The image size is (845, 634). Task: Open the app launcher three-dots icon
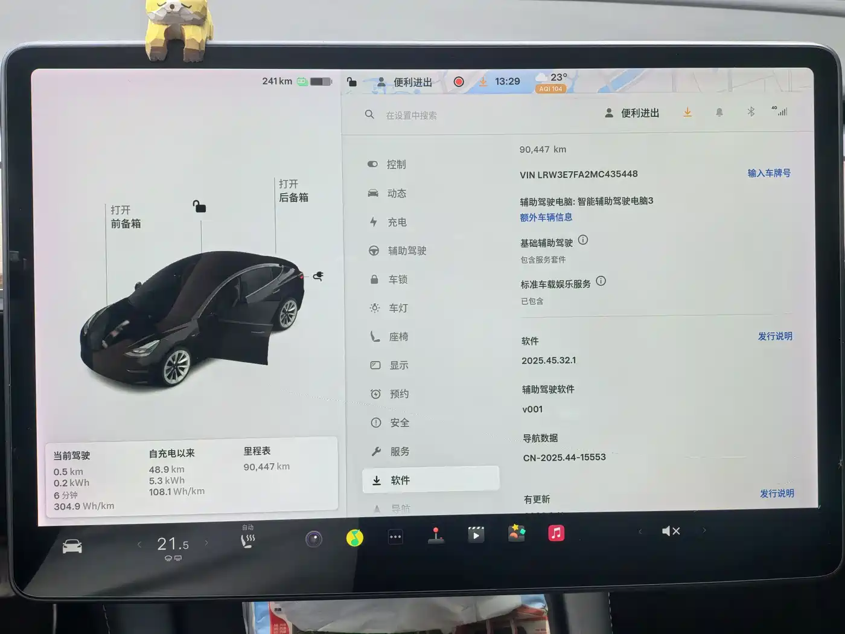(395, 536)
